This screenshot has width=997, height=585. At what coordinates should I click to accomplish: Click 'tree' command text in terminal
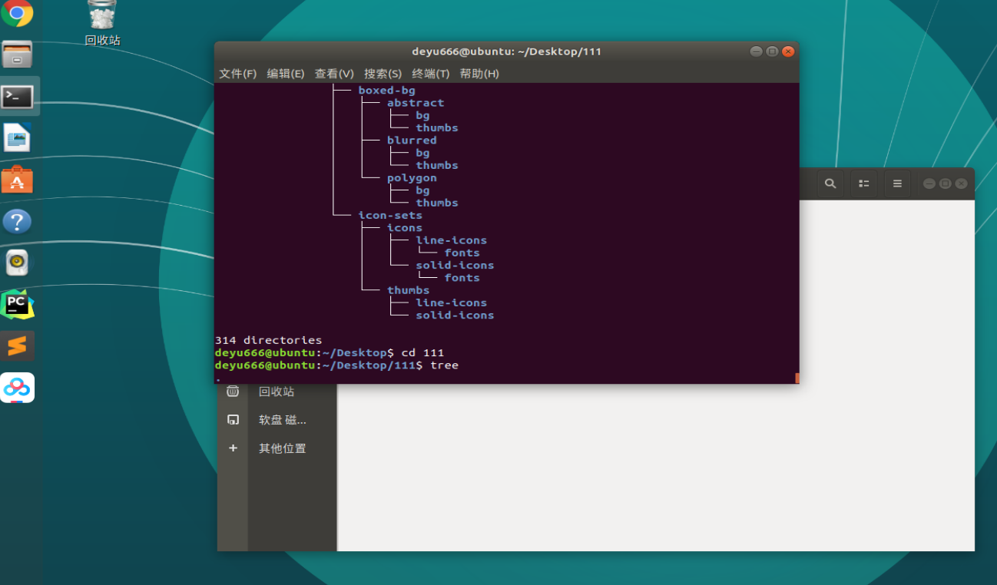pyautogui.click(x=444, y=365)
